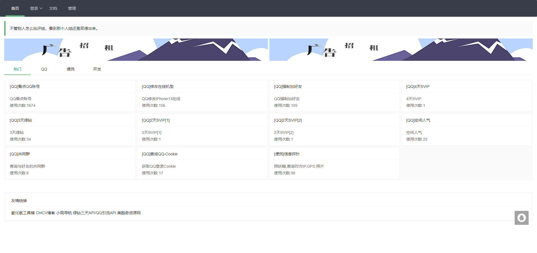Open the [QQ]修改在线机型 tool card
Viewport: 537px width, 253px height.
tap(202, 96)
